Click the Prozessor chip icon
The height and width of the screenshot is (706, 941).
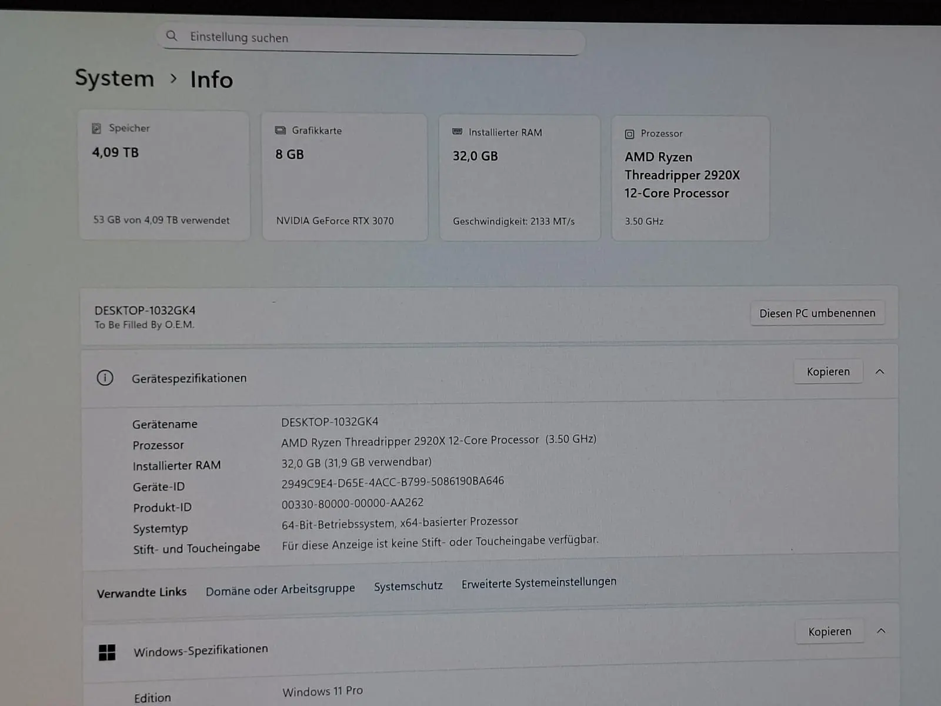tap(629, 134)
